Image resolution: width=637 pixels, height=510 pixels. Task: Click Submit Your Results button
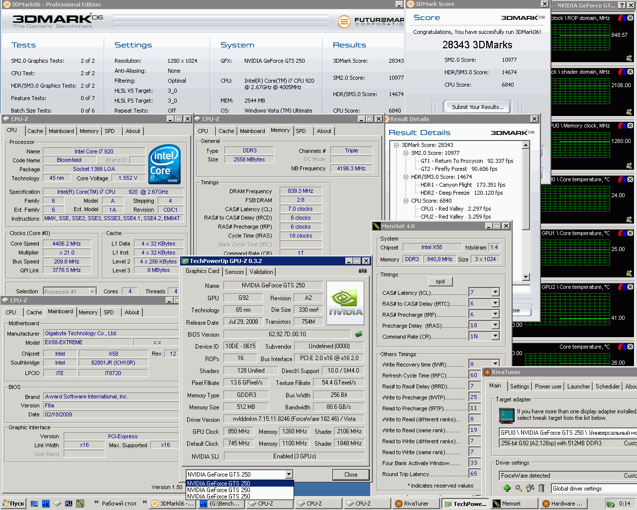point(477,107)
